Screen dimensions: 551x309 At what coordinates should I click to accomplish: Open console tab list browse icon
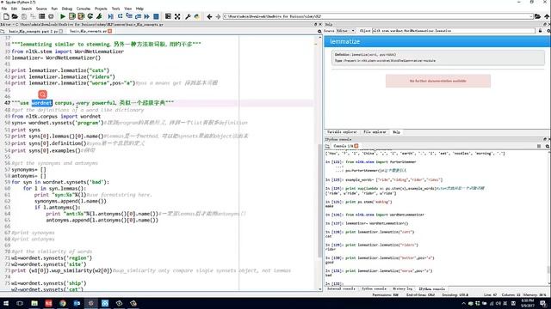(x=327, y=146)
